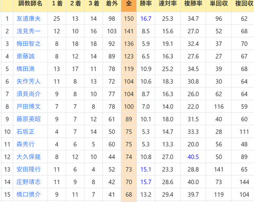
Task: Sort by 複回収 column header
Action: pos(244,4)
